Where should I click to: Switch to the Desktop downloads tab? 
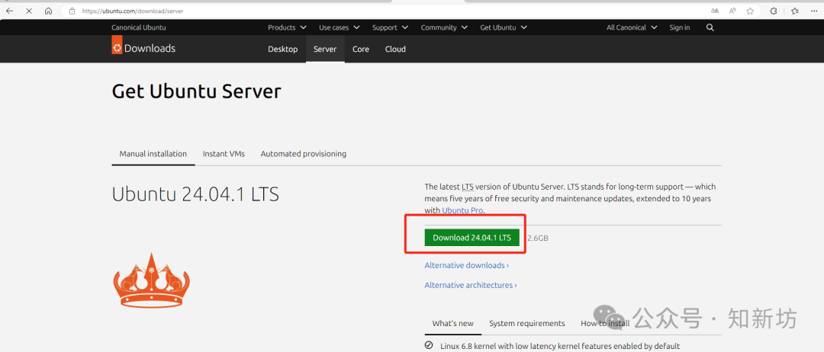click(282, 49)
